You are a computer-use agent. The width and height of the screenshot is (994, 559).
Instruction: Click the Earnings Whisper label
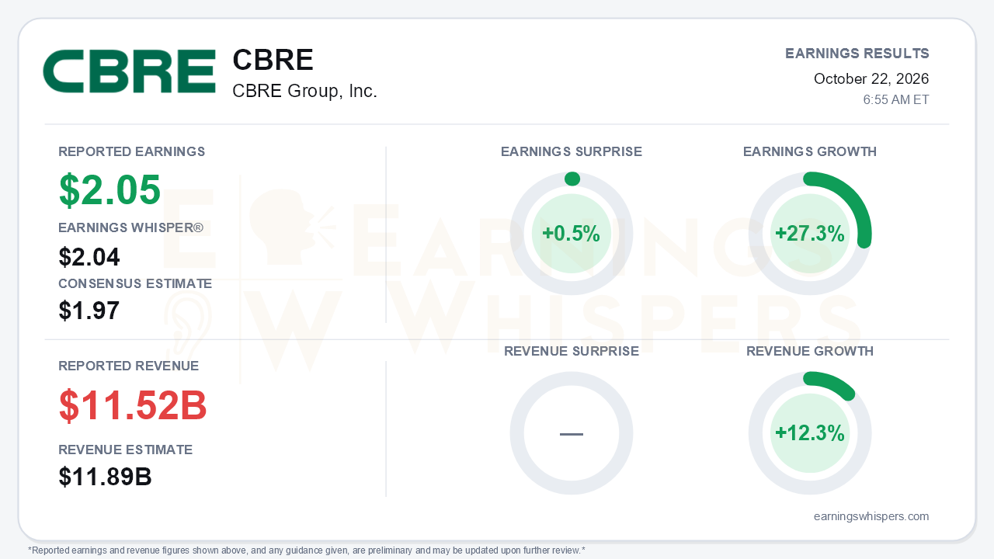(x=130, y=228)
